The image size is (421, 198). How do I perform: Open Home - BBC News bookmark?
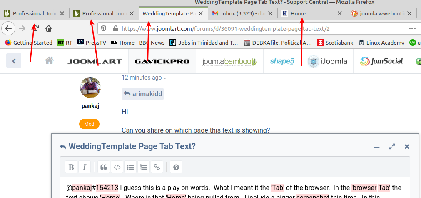pos(138,43)
